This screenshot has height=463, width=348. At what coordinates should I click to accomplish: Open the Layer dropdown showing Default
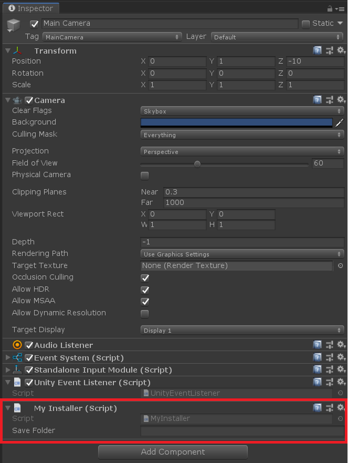pyautogui.click(x=277, y=37)
